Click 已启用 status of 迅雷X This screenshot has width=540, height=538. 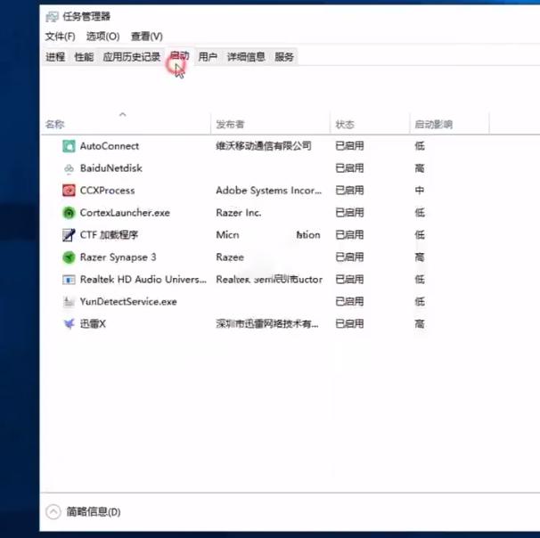[x=349, y=323]
